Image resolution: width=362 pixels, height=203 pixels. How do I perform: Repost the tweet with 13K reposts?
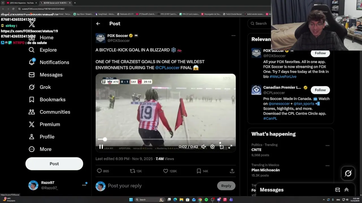click(x=132, y=171)
